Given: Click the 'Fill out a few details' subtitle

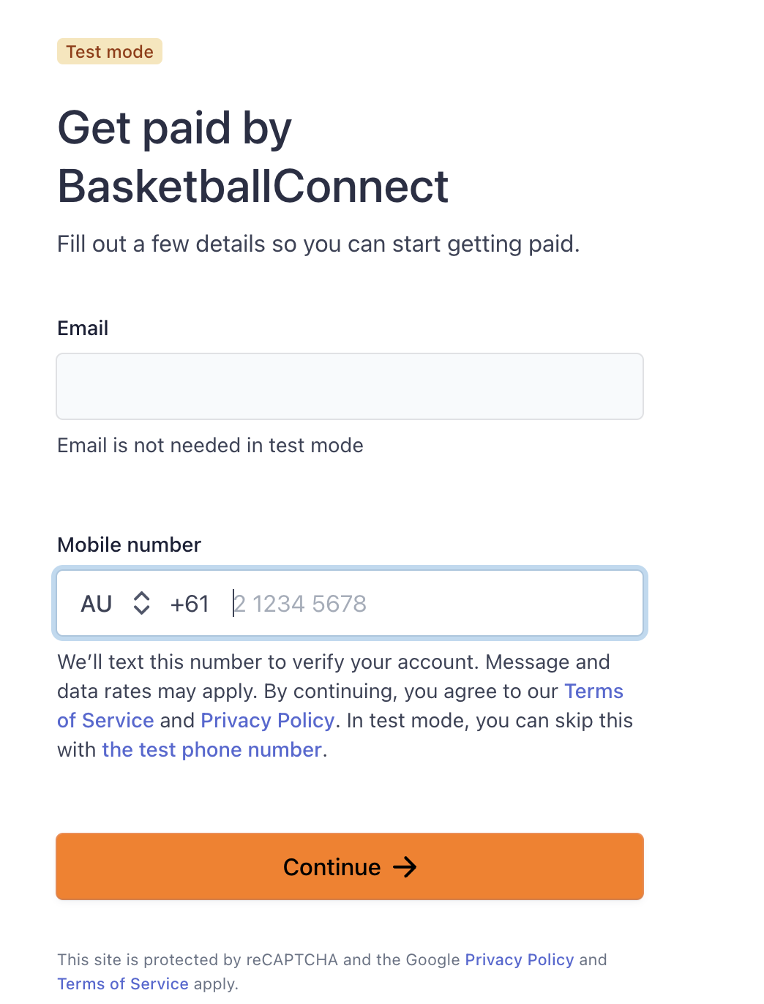Looking at the screenshot, I should [x=318, y=244].
